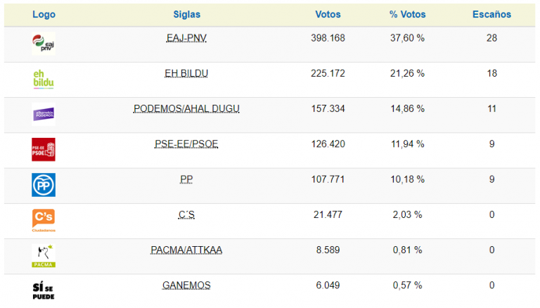Click the EH Bildu logo
The height and width of the screenshot is (308, 540).
(44, 79)
